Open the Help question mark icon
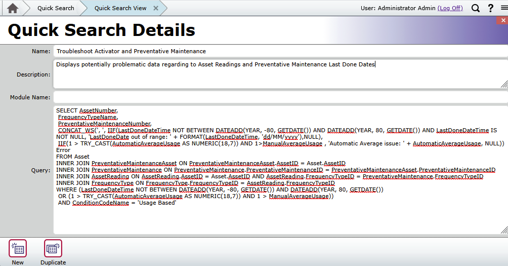Viewport: 508px width, 266px height. point(490,8)
